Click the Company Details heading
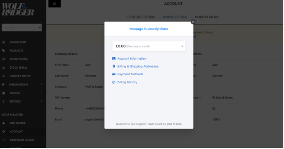 pyautogui.click(x=66, y=54)
